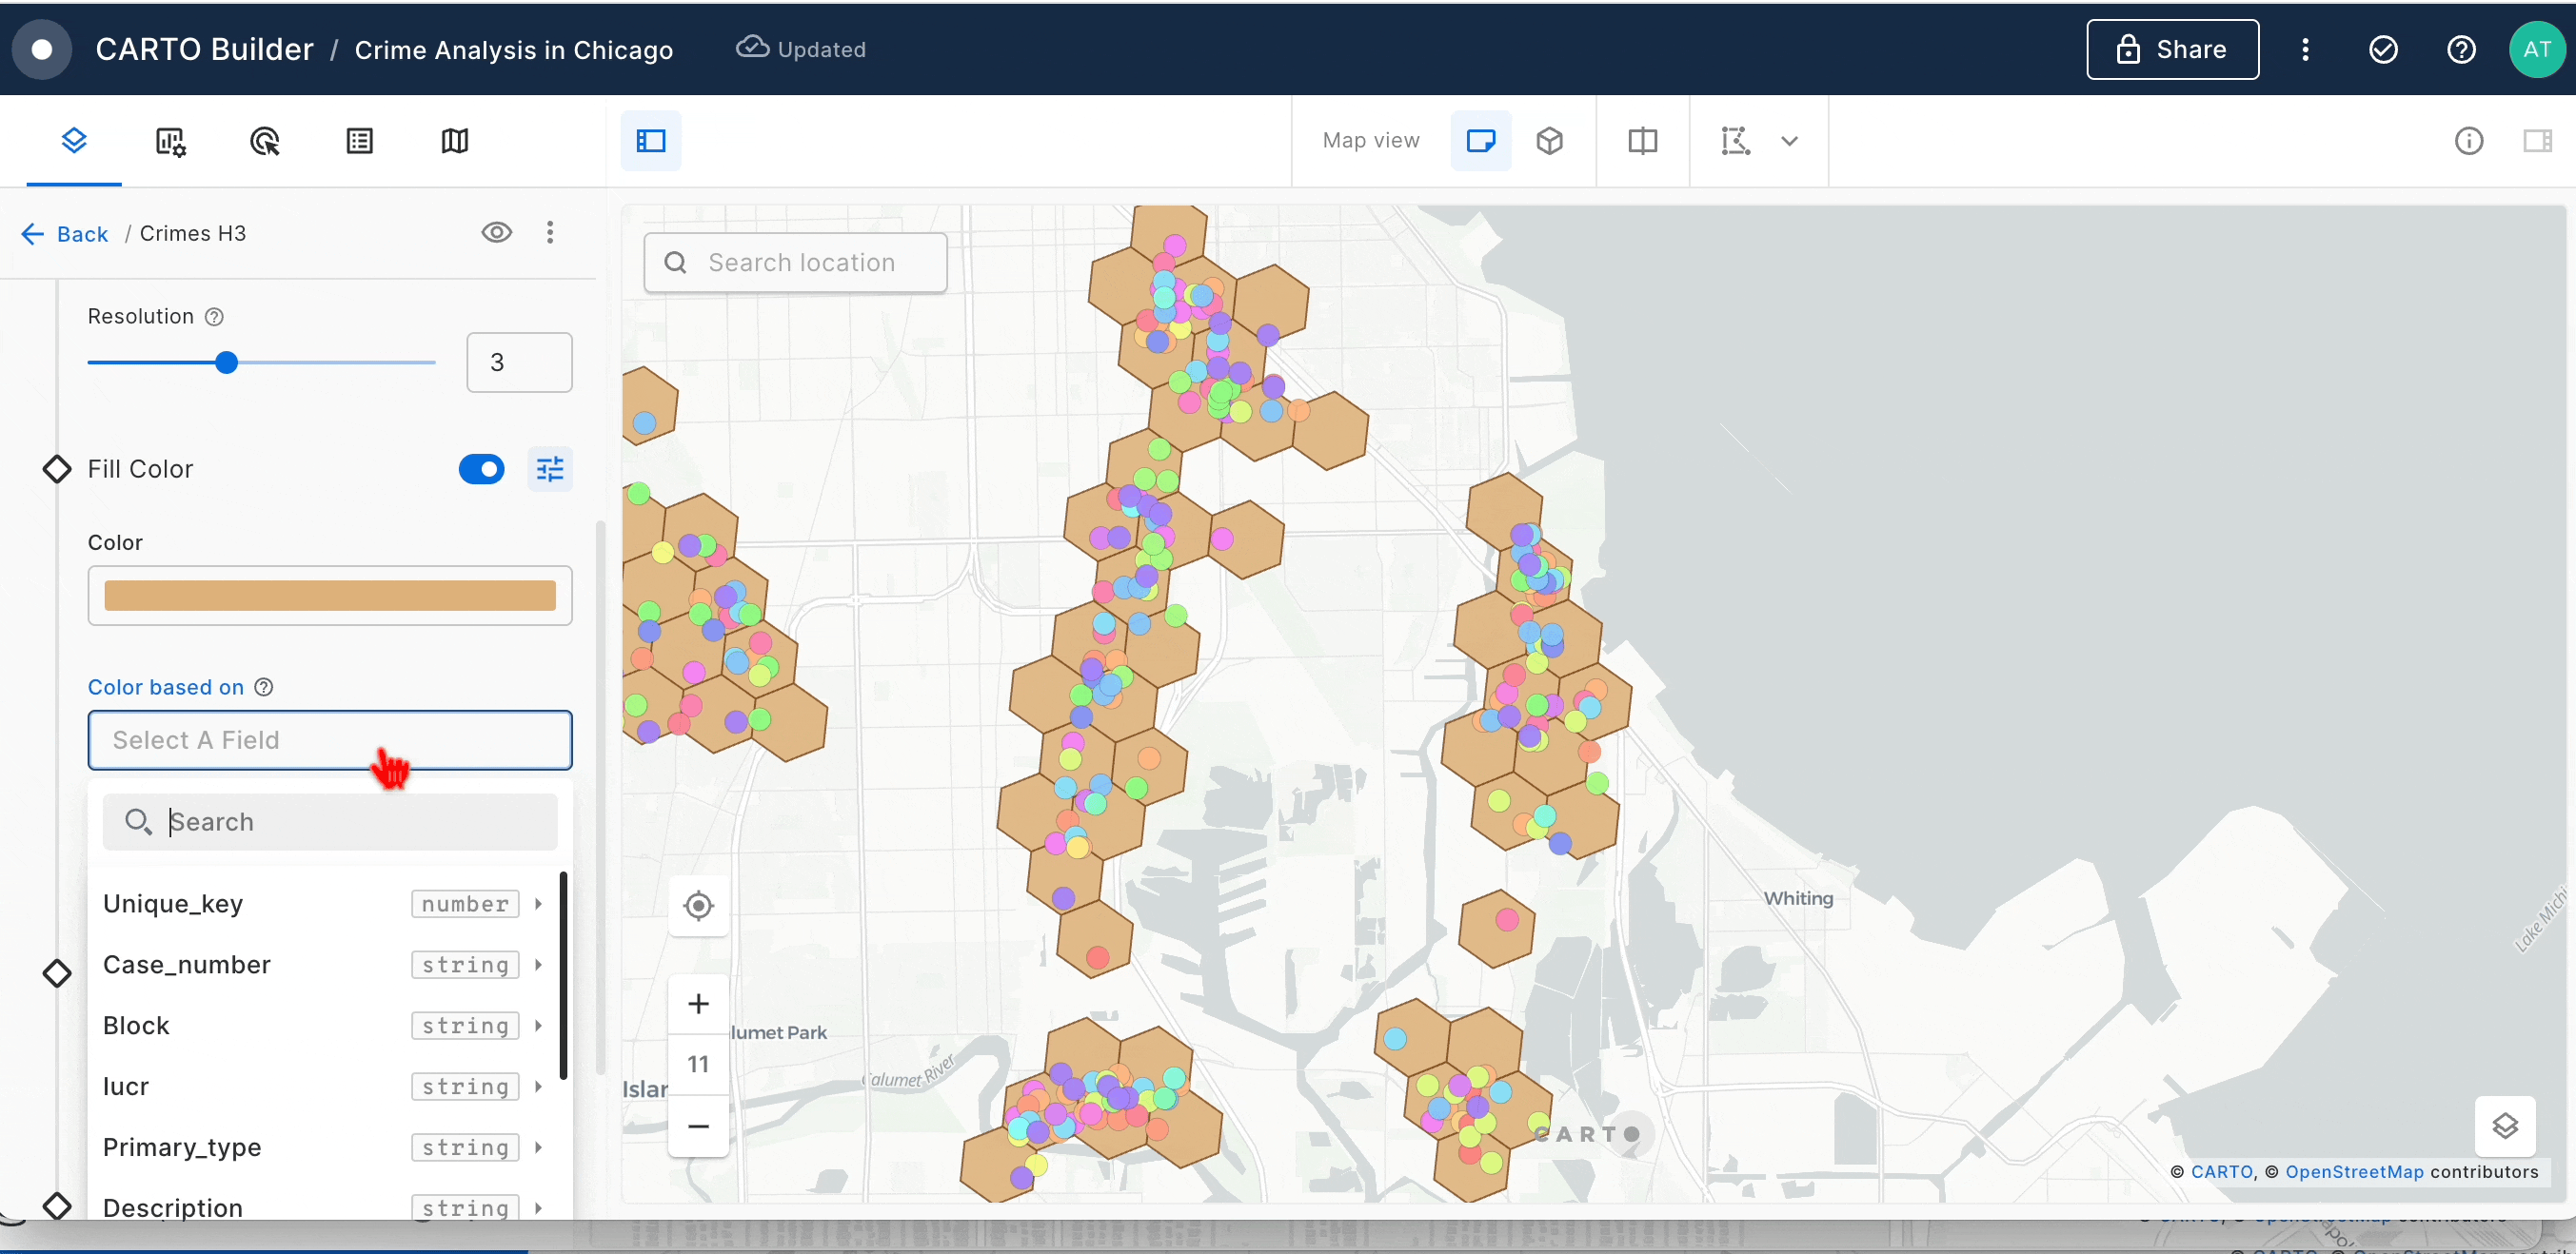Screen dimensions: 2576x1254
Task: Expand the selection tool dropdown chevron
Action: pyautogui.click(x=1790, y=141)
